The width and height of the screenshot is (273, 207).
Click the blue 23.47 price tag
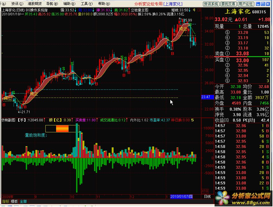(x=207, y=97)
